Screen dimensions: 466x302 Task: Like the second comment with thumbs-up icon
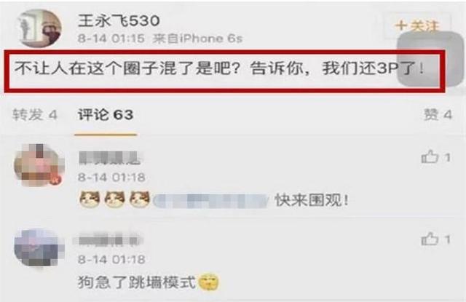pyautogui.click(x=430, y=239)
